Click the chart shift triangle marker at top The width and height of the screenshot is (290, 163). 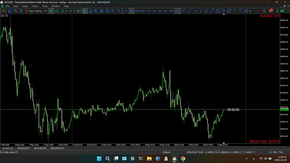point(224,14)
